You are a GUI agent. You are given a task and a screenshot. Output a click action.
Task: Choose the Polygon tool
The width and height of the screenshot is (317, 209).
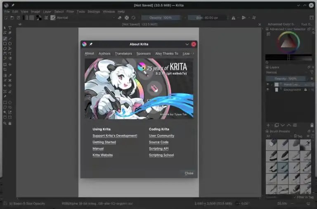5,49
